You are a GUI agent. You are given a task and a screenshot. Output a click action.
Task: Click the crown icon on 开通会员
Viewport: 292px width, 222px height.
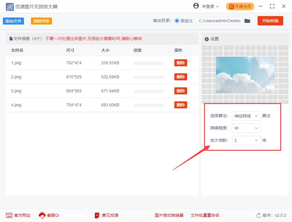(x=232, y=6)
